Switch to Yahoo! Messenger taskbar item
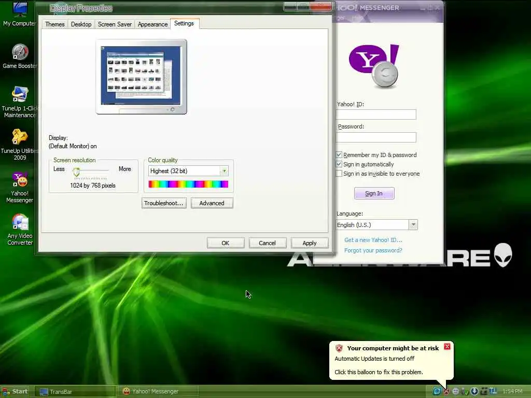This screenshot has width=531, height=398. point(158,392)
